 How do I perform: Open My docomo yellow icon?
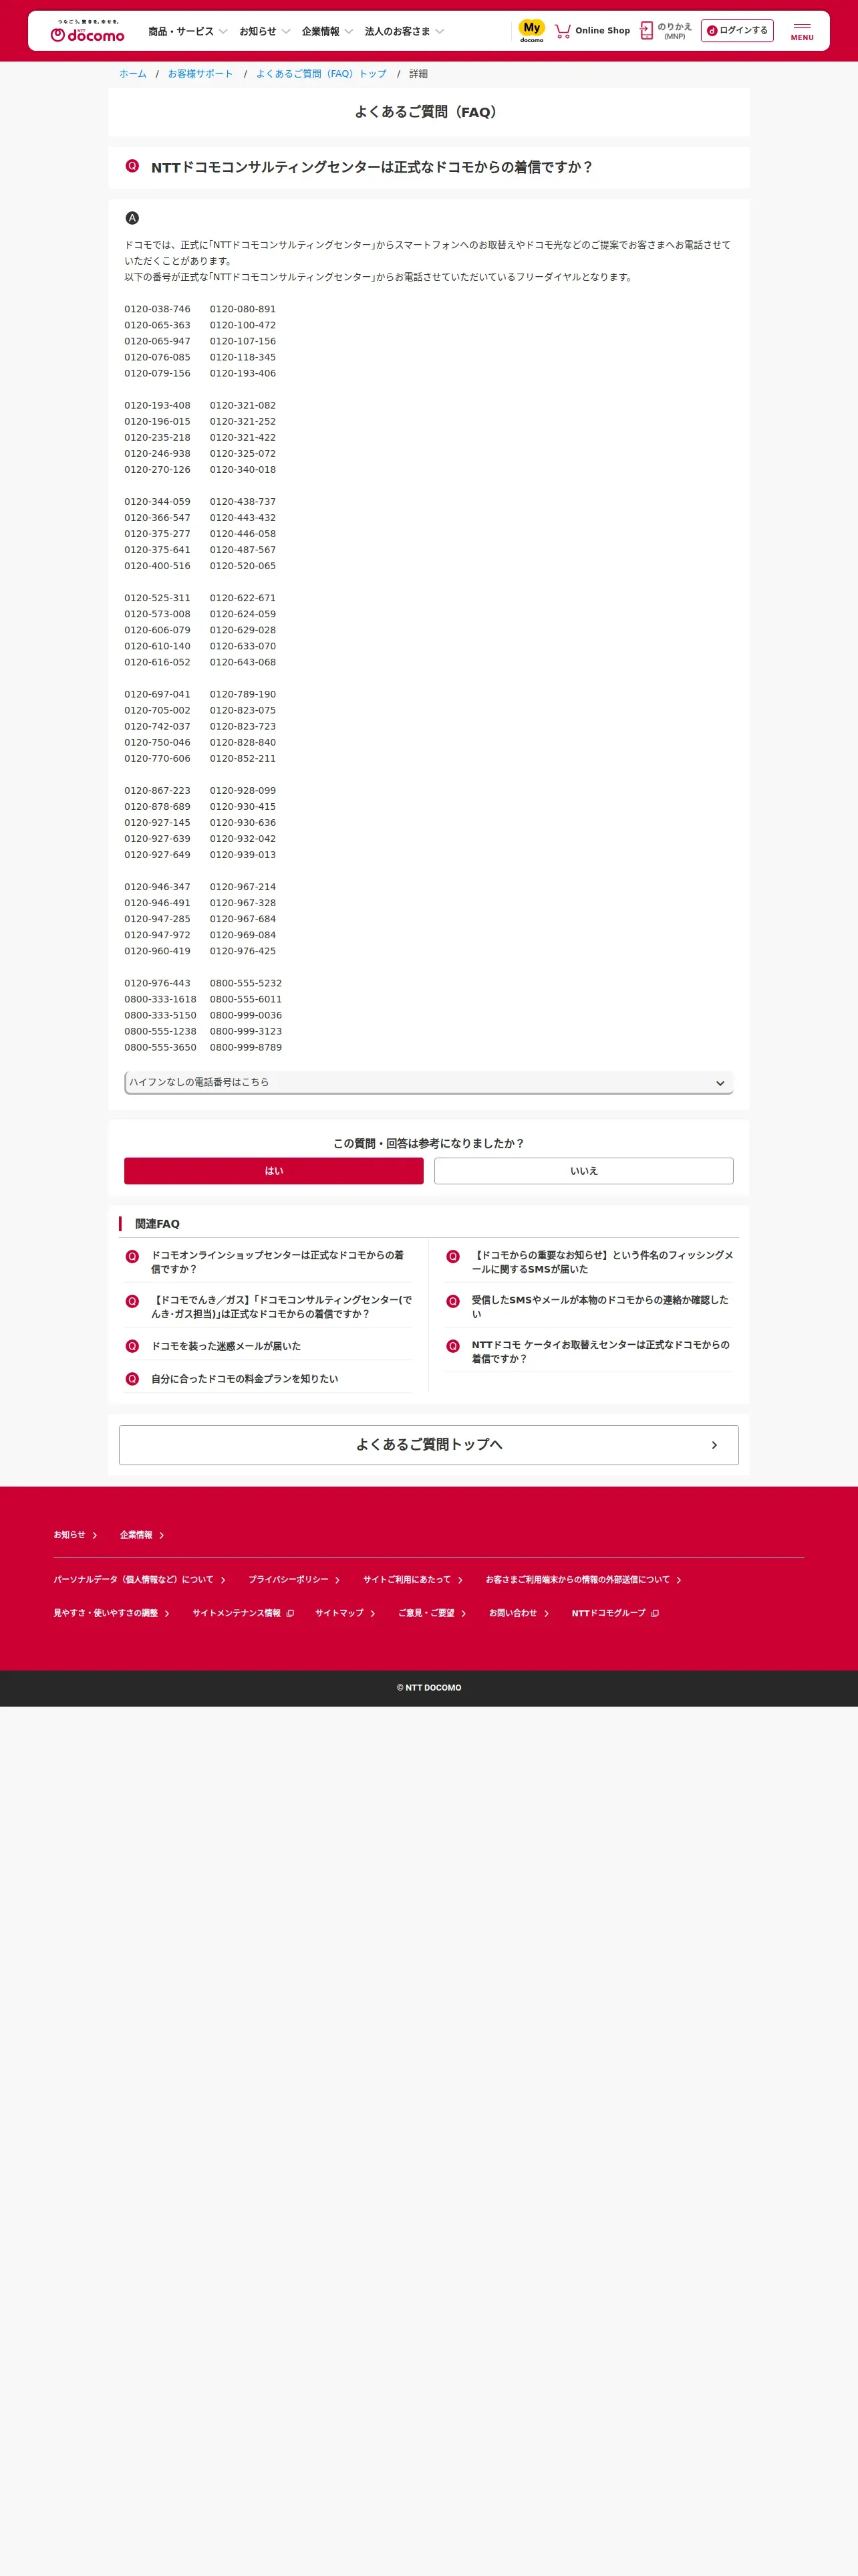click(x=531, y=31)
